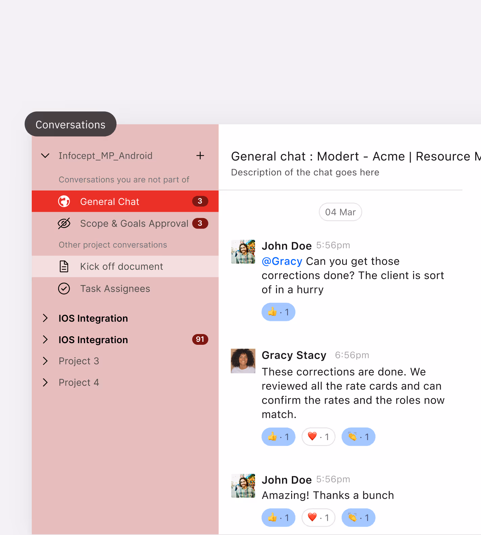This screenshot has height=535, width=481.
Task: Click 'Description of the chat goes here' text
Action: coord(305,172)
